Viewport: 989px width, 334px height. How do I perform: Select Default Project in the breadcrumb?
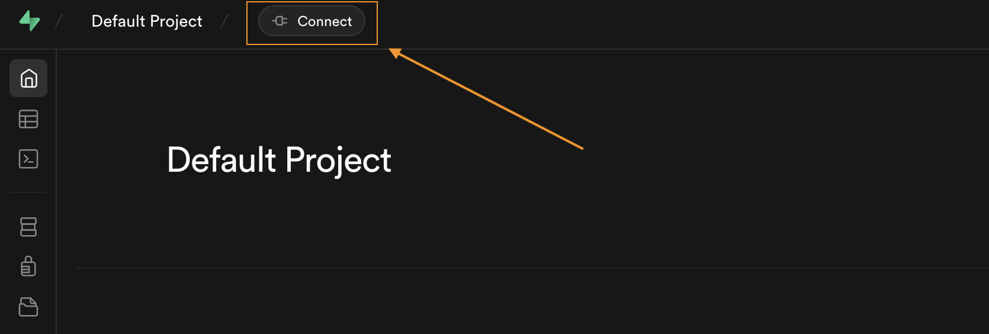[x=147, y=21]
